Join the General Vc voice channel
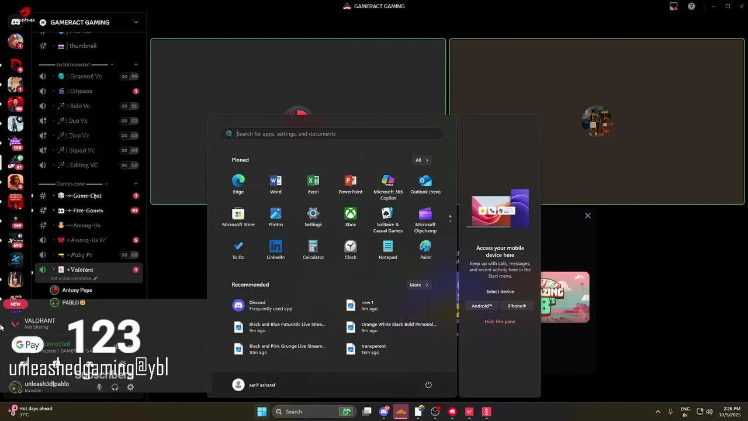 pyautogui.click(x=88, y=77)
